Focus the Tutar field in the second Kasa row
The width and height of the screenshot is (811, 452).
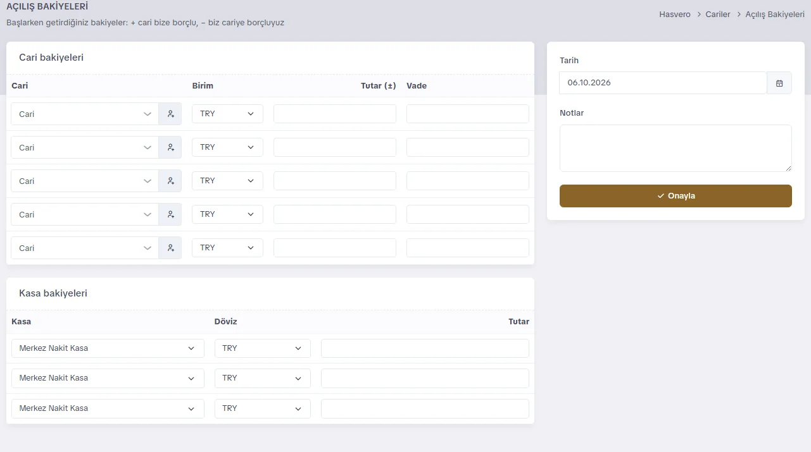click(x=425, y=378)
